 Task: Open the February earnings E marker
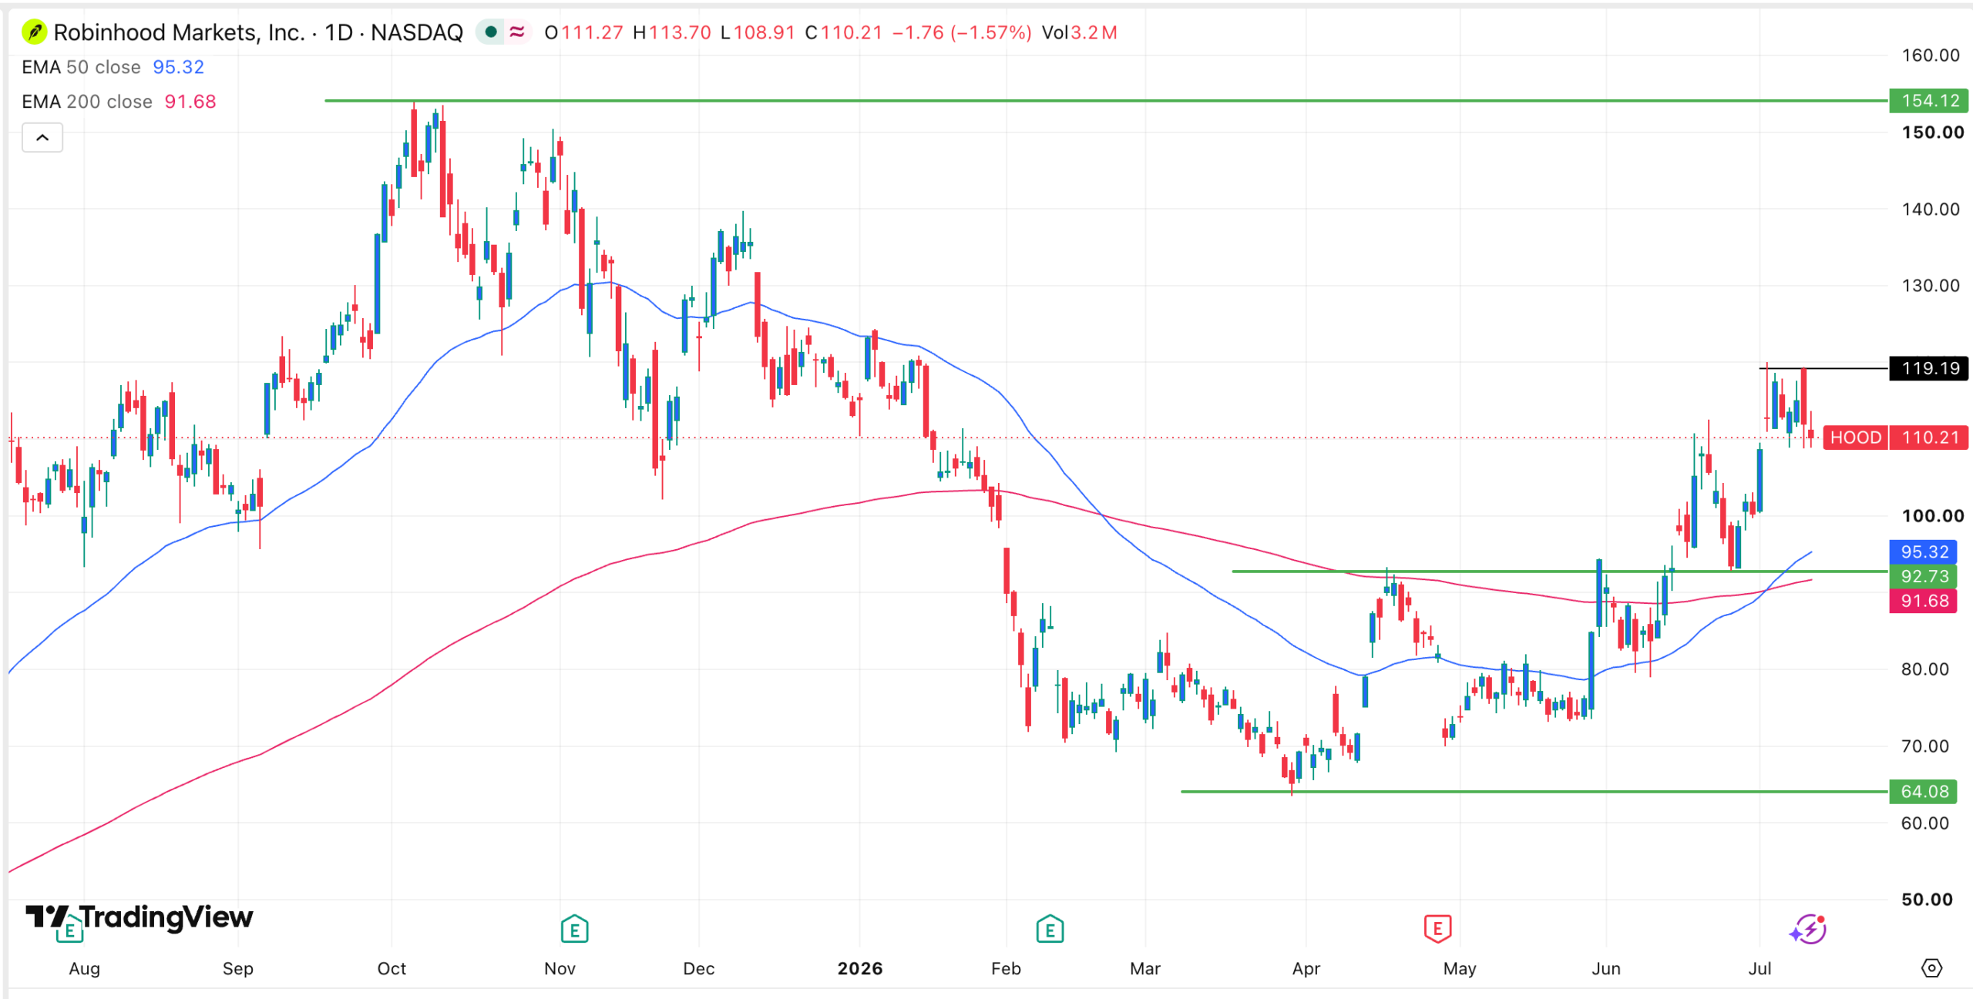[1050, 929]
